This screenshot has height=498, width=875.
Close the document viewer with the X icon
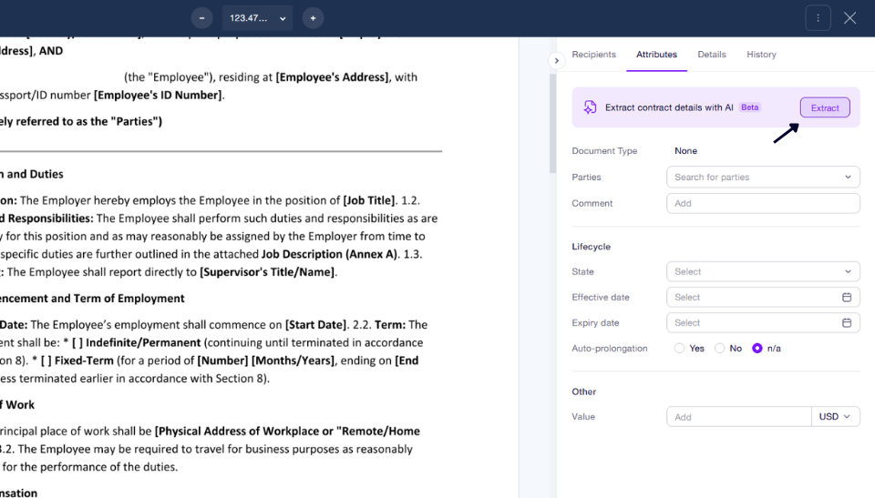click(x=849, y=18)
